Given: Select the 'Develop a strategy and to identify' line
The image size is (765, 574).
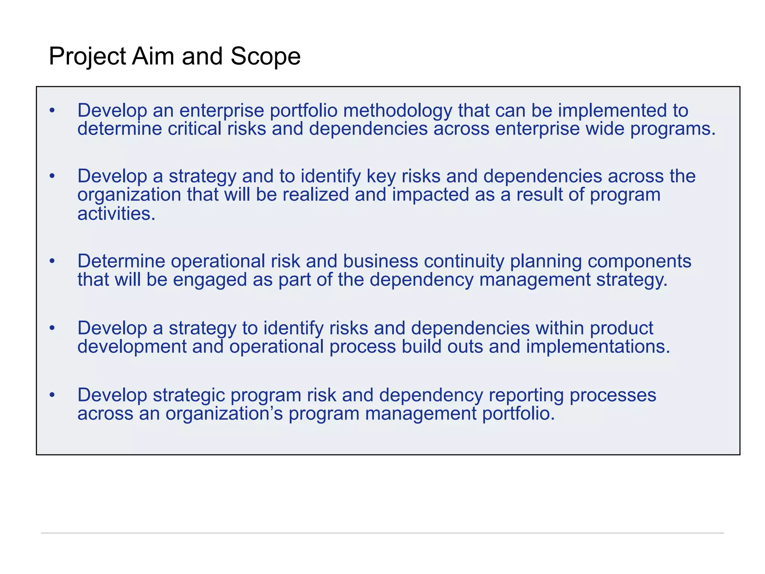Looking at the screenshot, I should click(x=387, y=176).
